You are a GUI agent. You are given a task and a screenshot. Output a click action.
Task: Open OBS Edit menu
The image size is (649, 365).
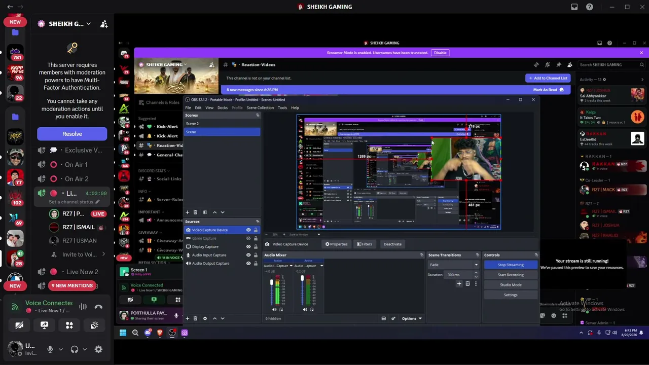pos(198,107)
